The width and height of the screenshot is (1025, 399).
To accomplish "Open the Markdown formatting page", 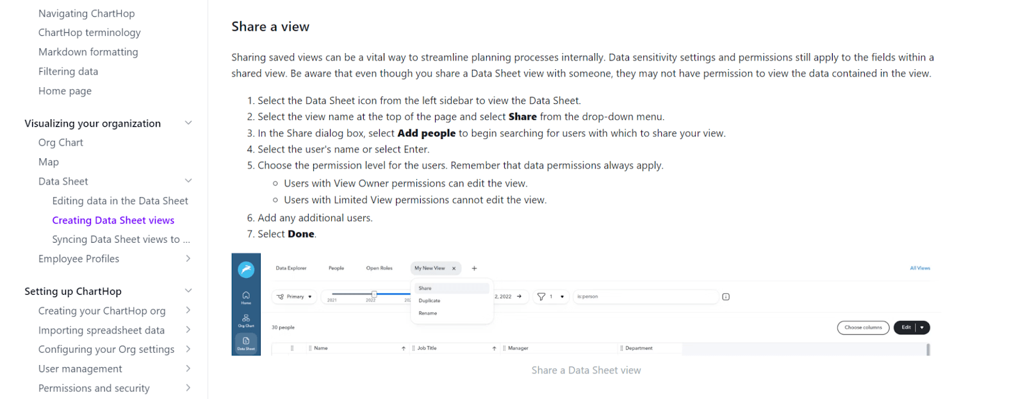I will [x=88, y=52].
